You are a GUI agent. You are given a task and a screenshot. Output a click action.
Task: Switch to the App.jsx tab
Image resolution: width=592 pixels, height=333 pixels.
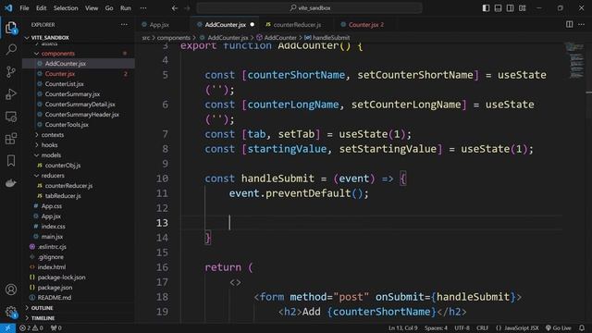(x=159, y=25)
